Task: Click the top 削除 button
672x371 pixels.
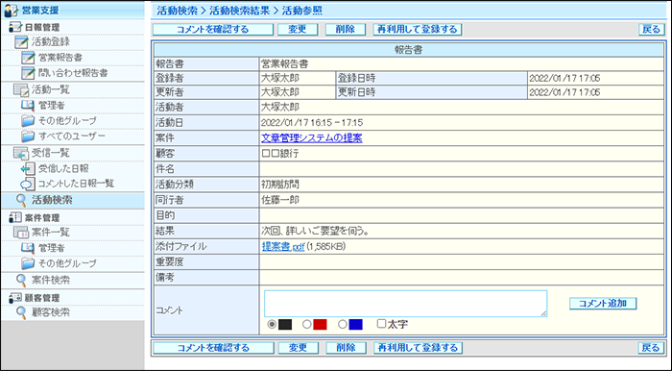Action: (346, 29)
